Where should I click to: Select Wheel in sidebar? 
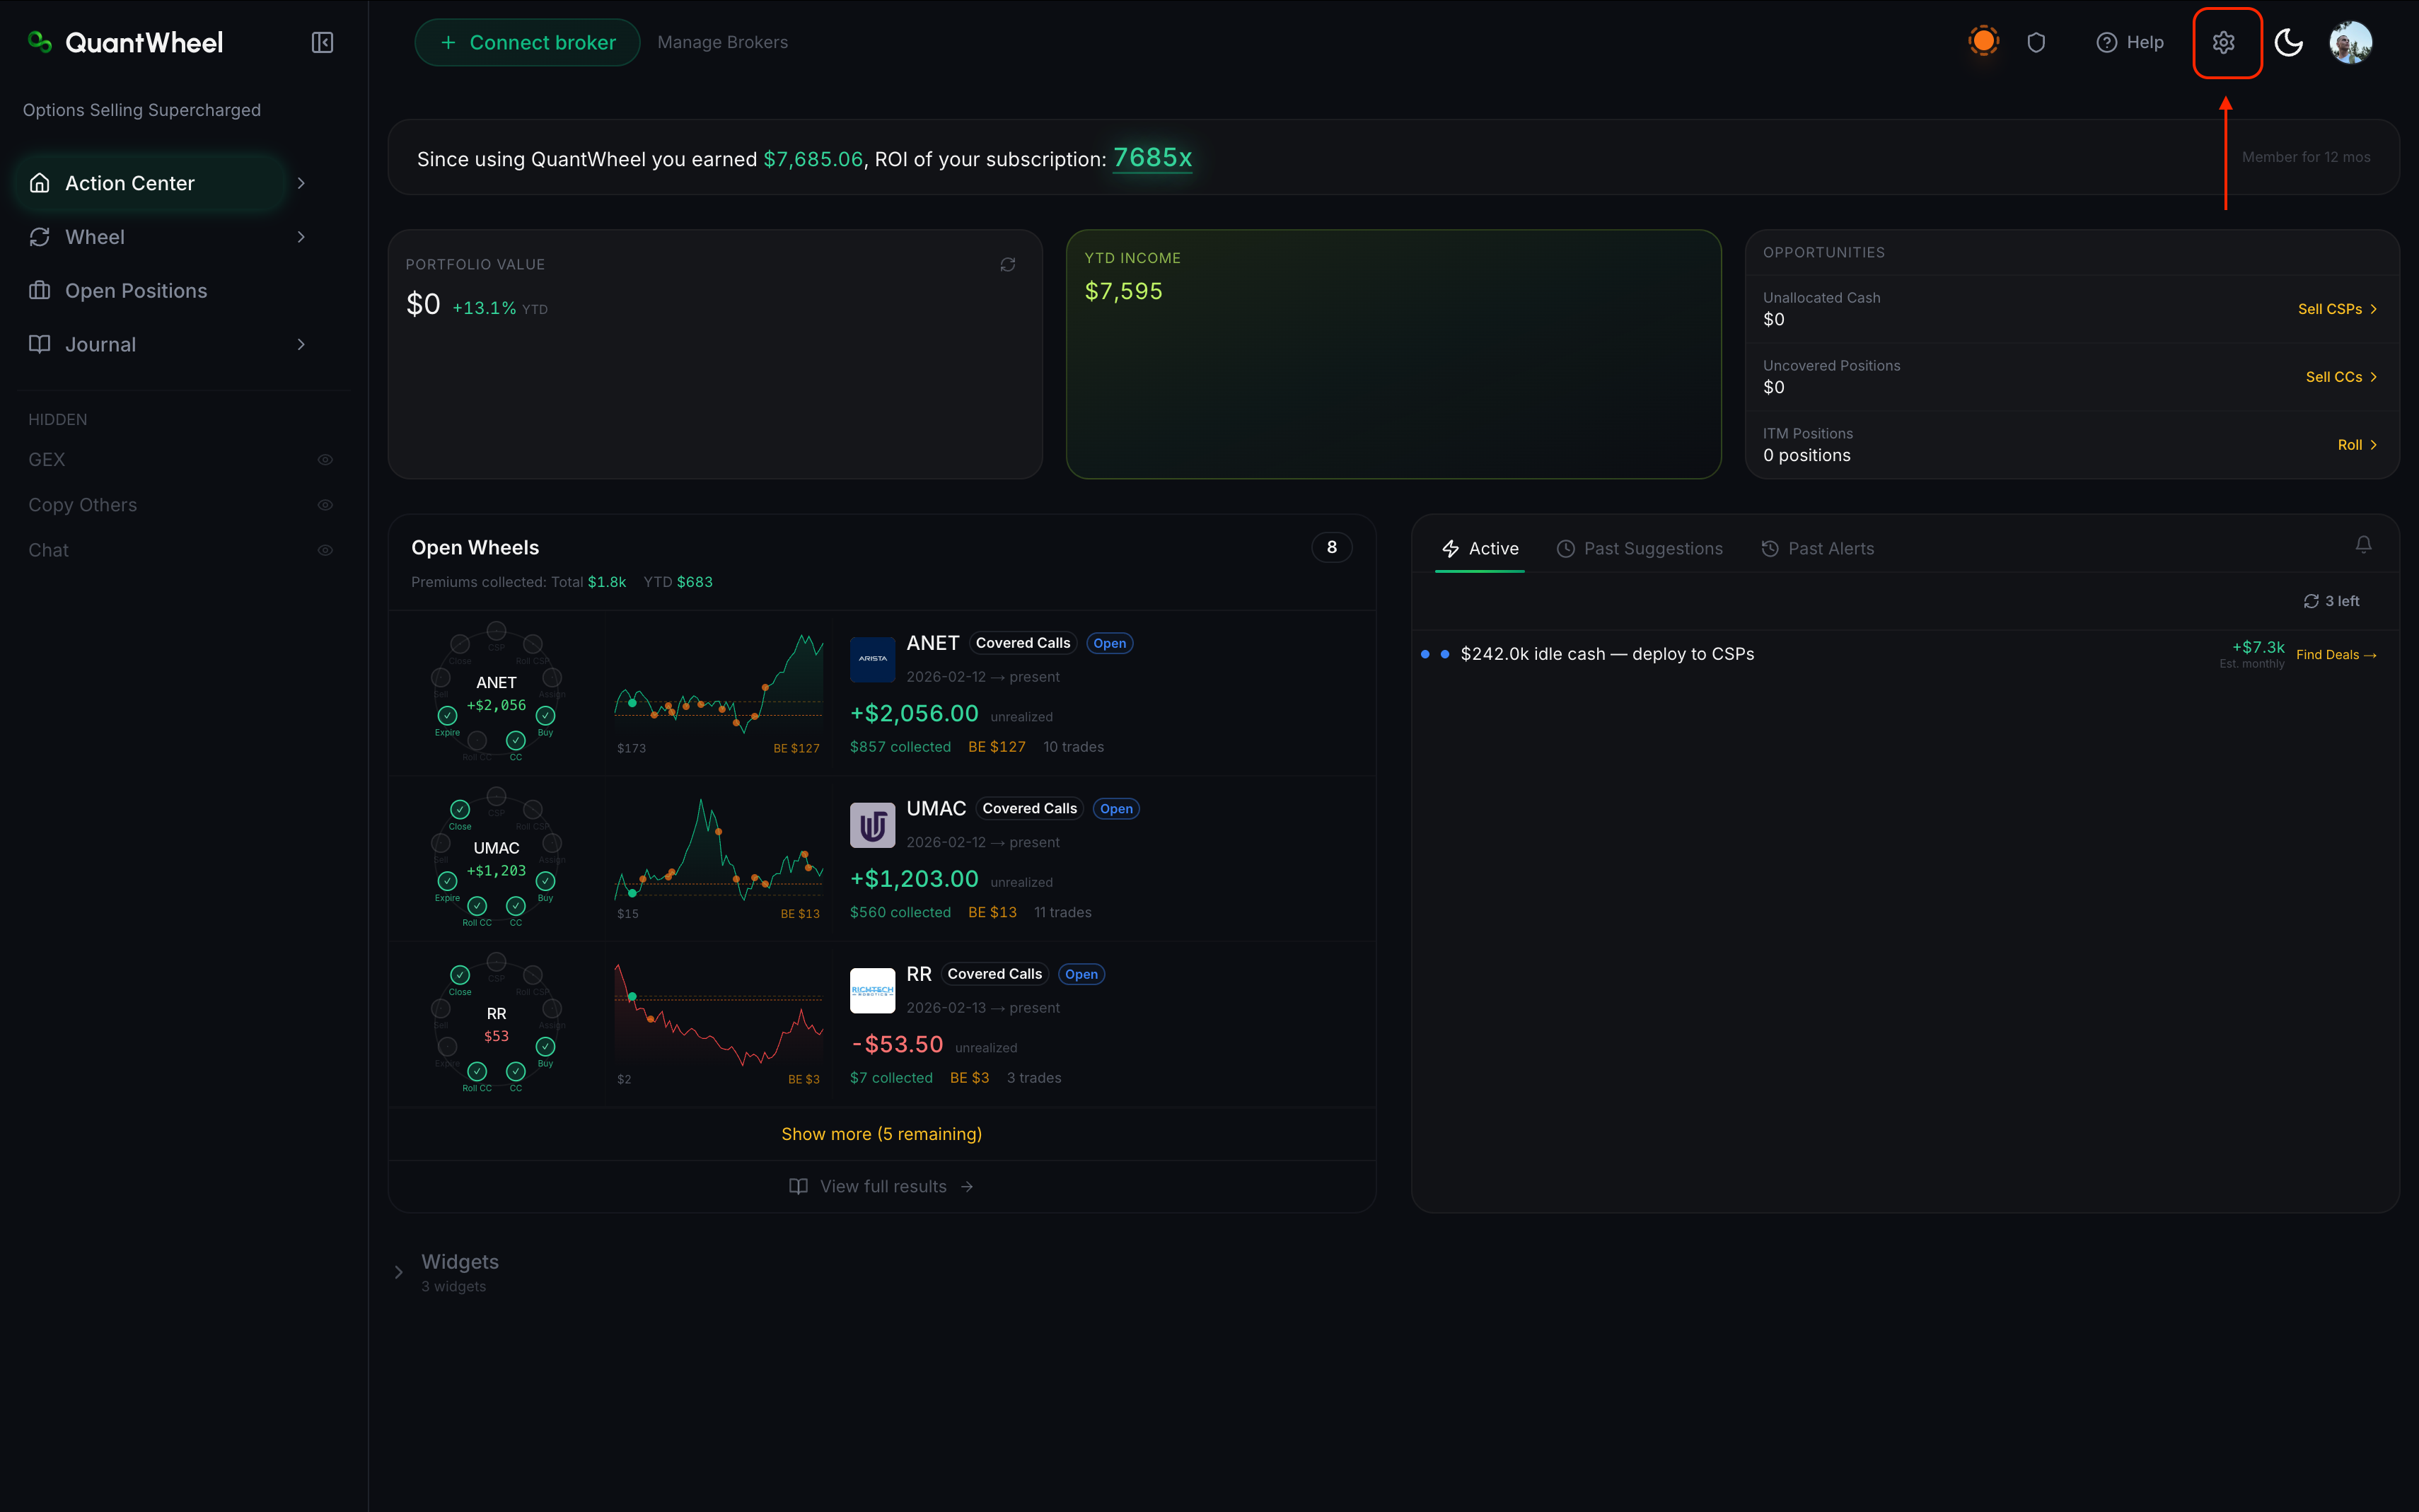95,237
